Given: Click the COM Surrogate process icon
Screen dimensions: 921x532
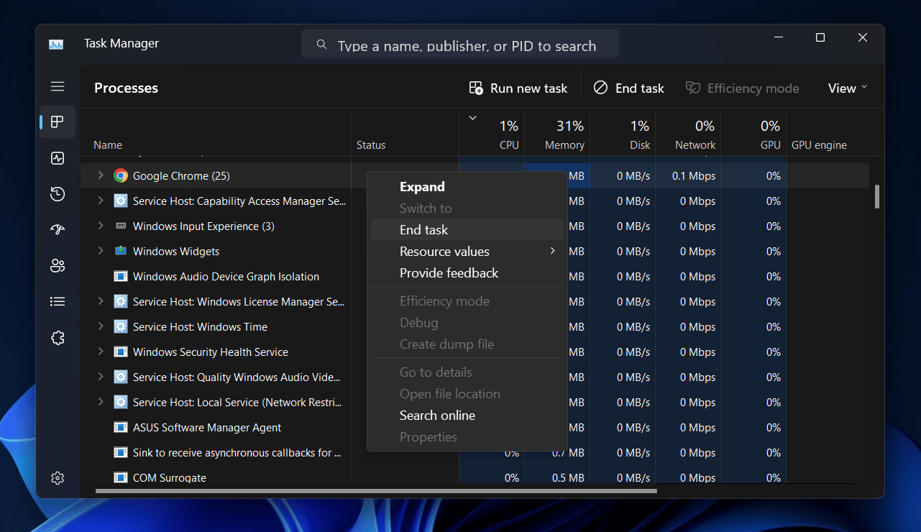Looking at the screenshot, I should tap(121, 478).
